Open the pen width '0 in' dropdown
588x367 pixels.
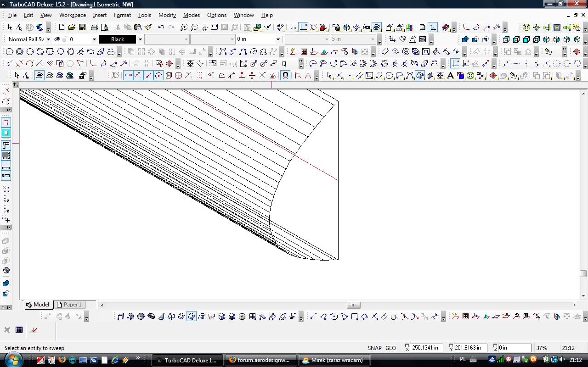[x=277, y=39]
